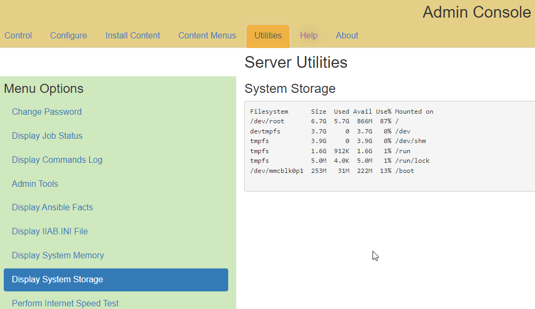Image resolution: width=535 pixels, height=309 pixels.
Task: Click the System Storage heading
Action: point(290,89)
